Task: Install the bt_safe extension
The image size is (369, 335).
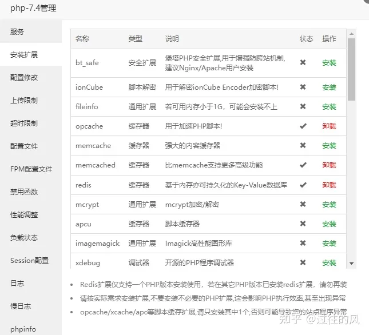Action: click(329, 63)
